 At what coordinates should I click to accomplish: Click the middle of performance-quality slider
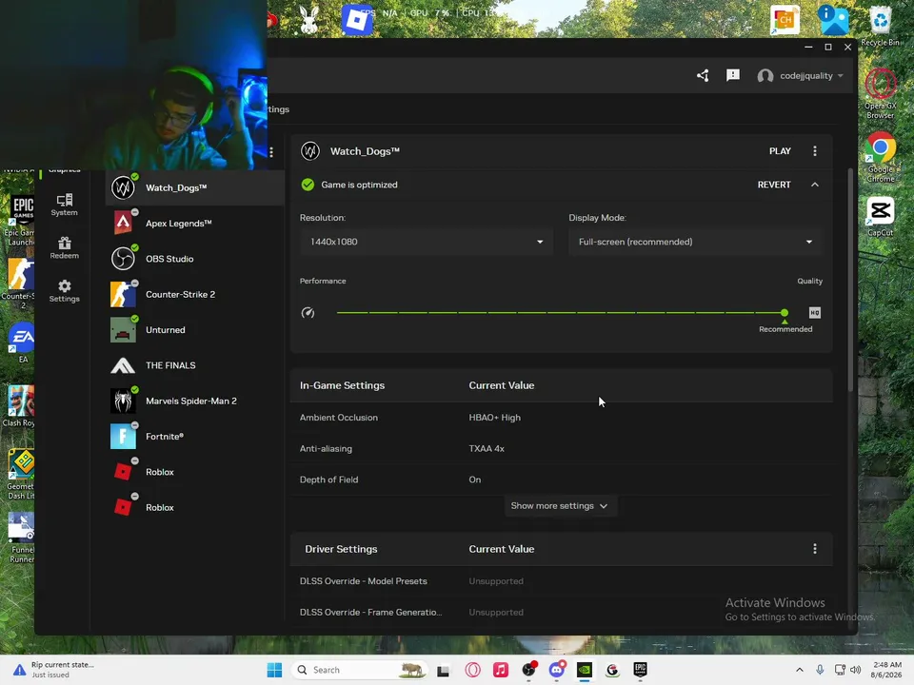tap(561, 313)
